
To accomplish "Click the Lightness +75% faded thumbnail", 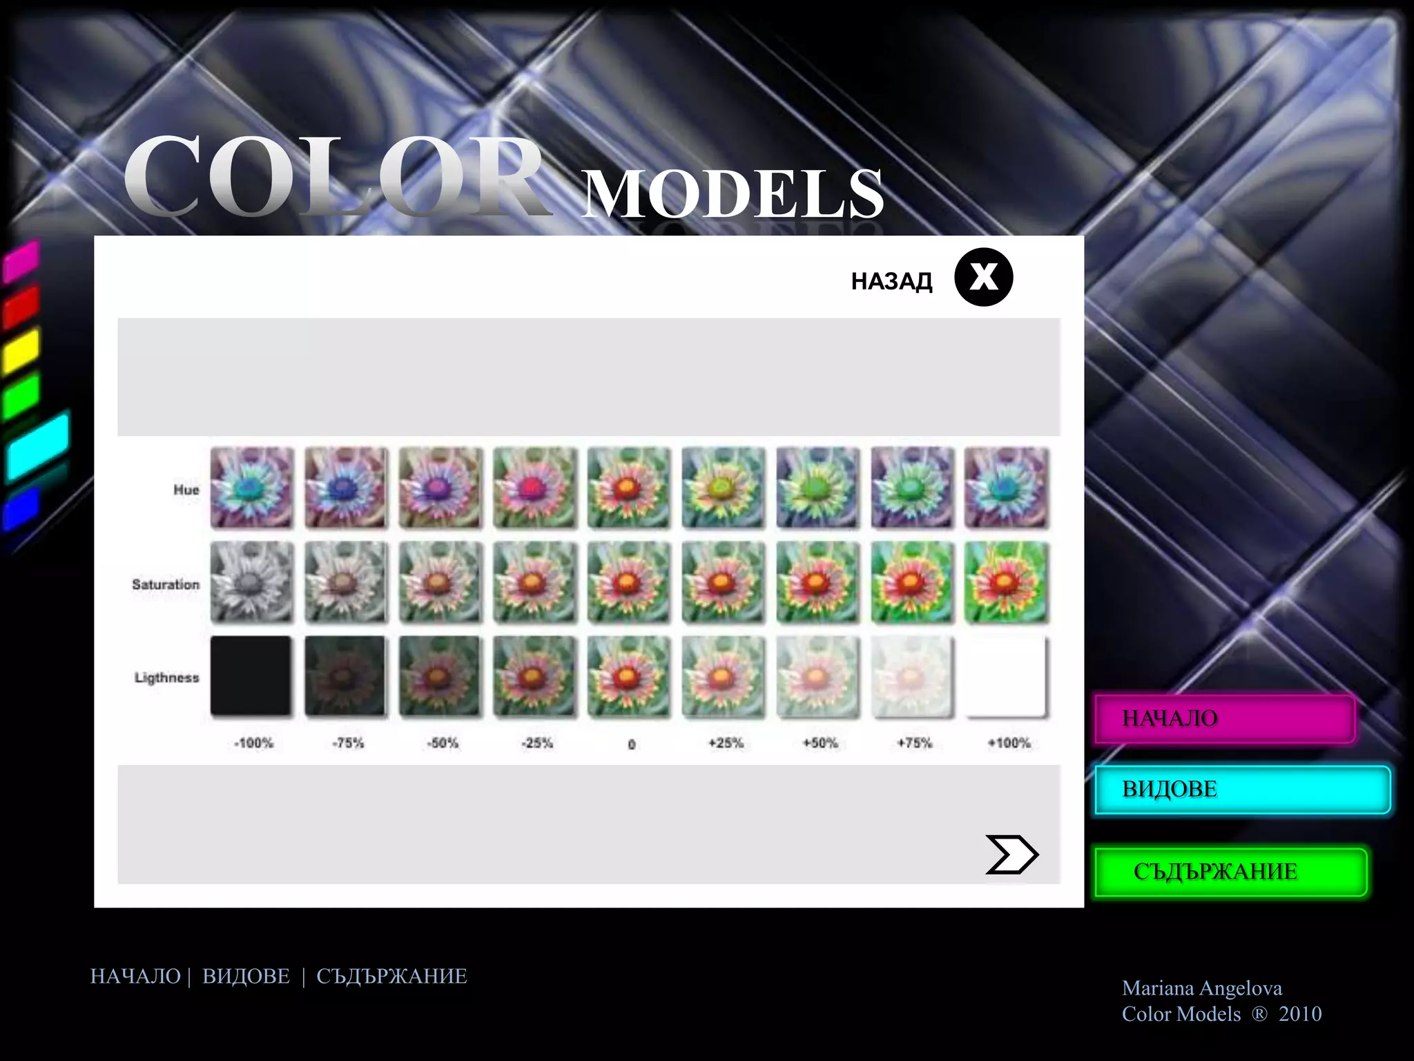I will click(x=912, y=676).
